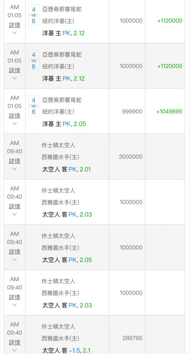Expand chevron under 詳情 in 999900 bet row
Viewport: 192px width, 354px height.
[x=14, y=124]
